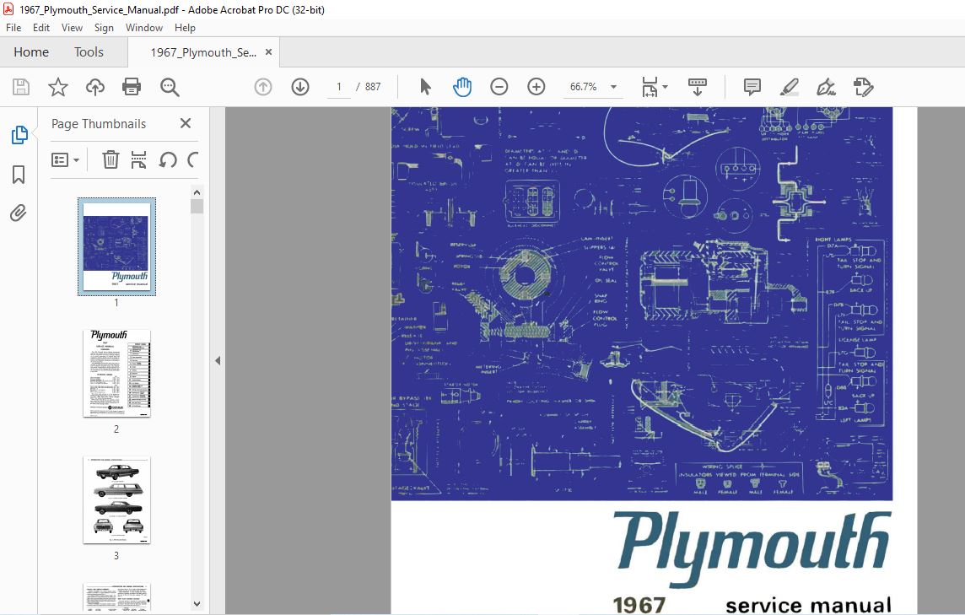This screenshot has height=615, width=965.
Task: Switch to the Tools tab
Action: click(89, 52)
